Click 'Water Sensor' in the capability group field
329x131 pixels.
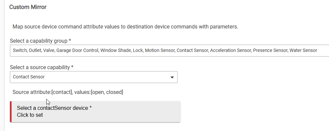[x=303, y=50]
